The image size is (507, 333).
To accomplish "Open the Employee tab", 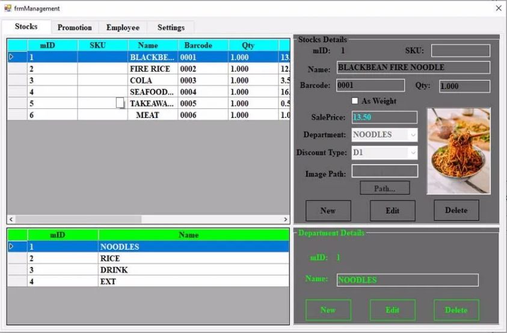I will coord(123,28).
